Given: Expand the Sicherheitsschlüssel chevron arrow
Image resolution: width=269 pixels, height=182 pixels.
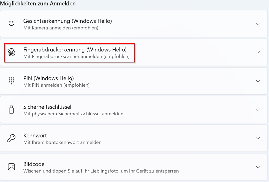Looking at the screenshot, I should [x=258, y=110].
